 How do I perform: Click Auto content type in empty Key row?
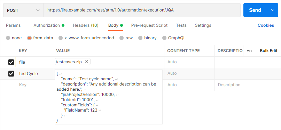pos(189,85)
